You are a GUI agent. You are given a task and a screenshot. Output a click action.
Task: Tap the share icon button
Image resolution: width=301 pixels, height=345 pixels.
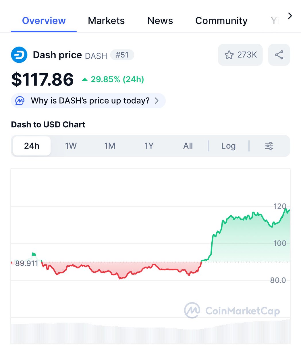pos(279,55)
